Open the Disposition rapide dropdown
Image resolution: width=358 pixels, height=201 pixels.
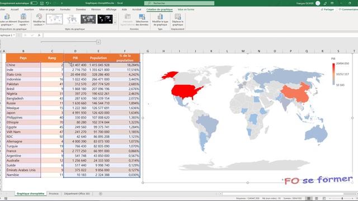tap(23, 20)
